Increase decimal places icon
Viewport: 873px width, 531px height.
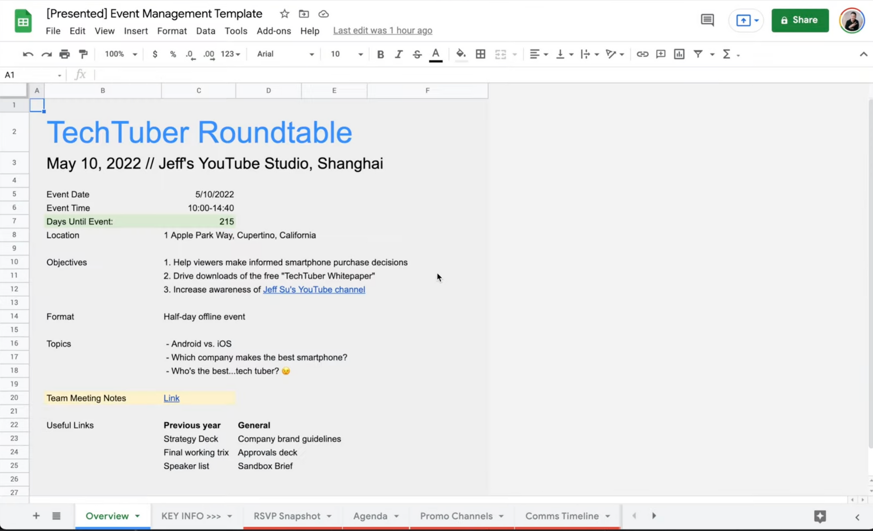pos(209,54)
